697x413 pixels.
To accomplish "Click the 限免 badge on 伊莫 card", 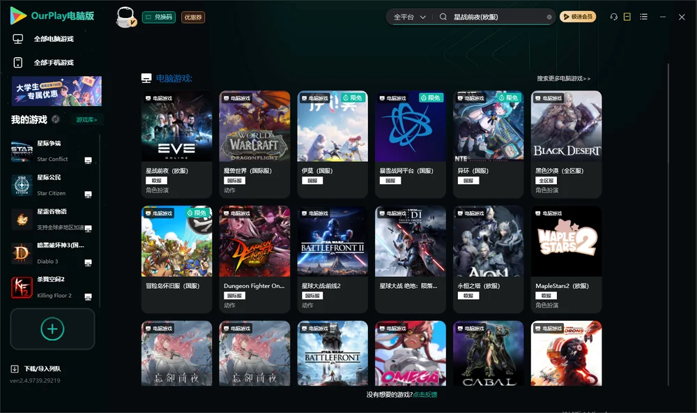I will coord(353,98).
